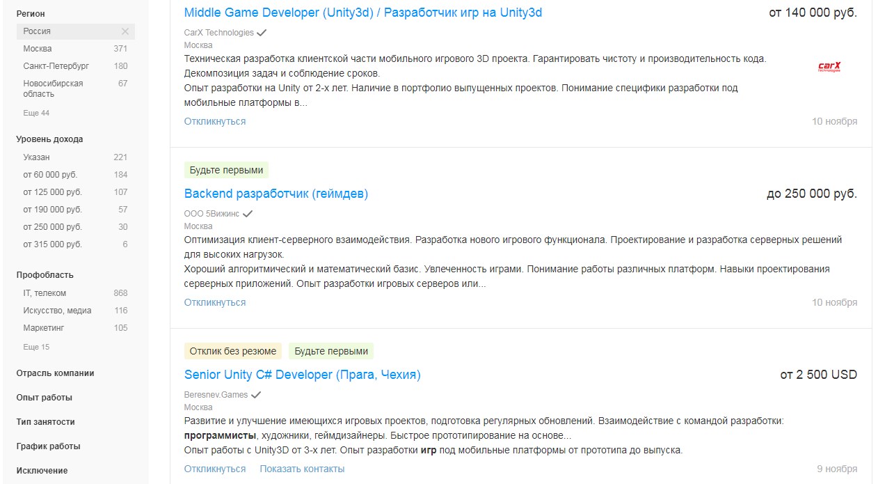Viewport: 878px width, 484px height.
Task: Show contacts for Senior Unity C# Developer
Action: click(302, 469)
